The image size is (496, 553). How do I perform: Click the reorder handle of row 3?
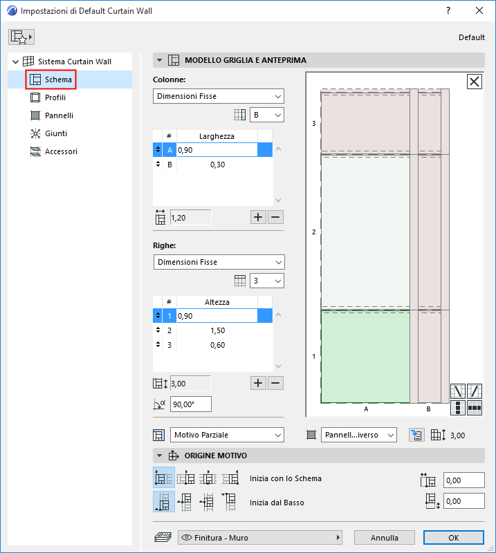158,344
